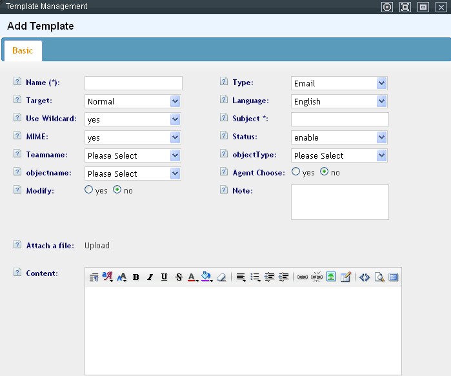Open the Type dropdown showing Email
Viewport: 451px width, 376px height.
(x=339, y=83)
